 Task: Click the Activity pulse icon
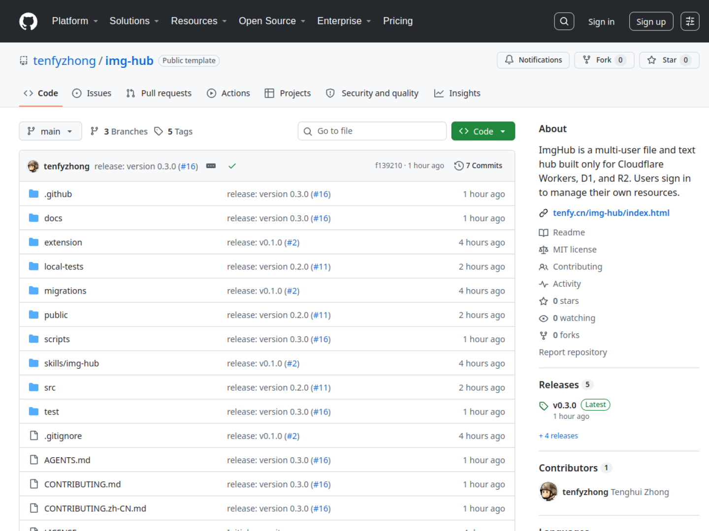[544, 284]
